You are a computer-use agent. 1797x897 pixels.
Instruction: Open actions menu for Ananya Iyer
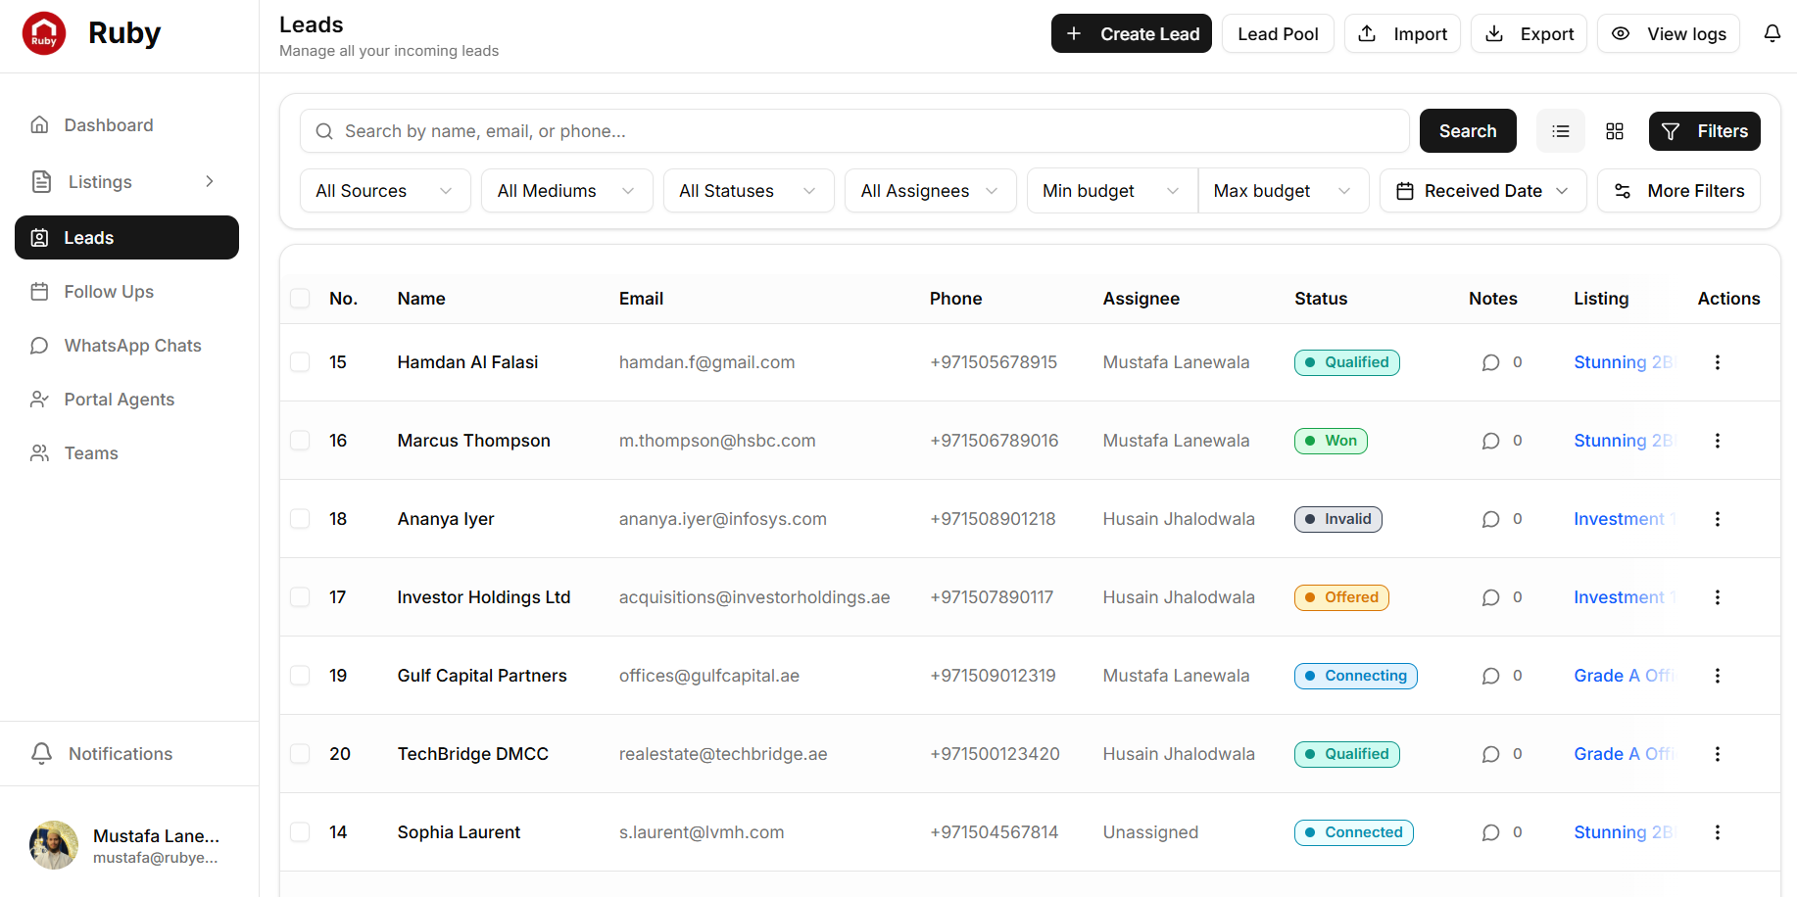point(1718,519)
